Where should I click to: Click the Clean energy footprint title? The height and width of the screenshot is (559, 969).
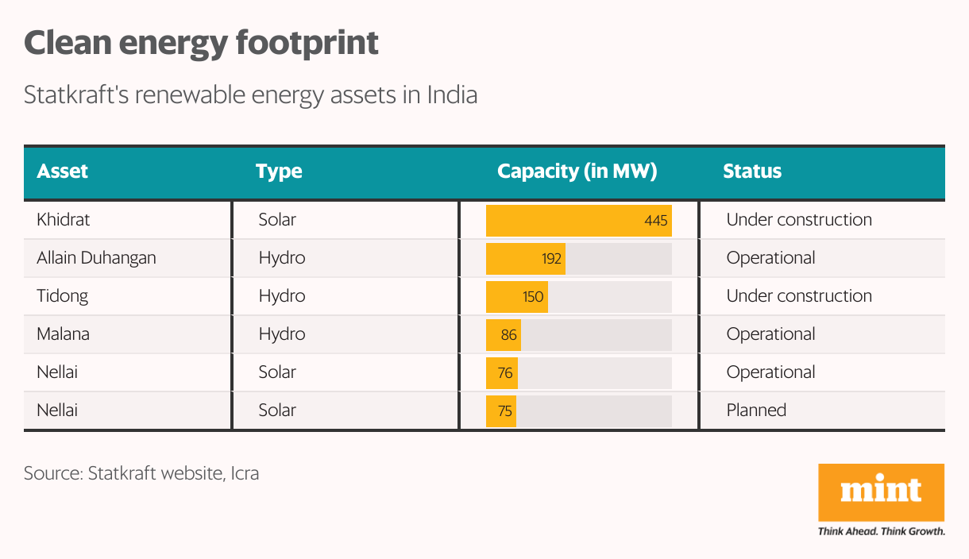[201, 43]
